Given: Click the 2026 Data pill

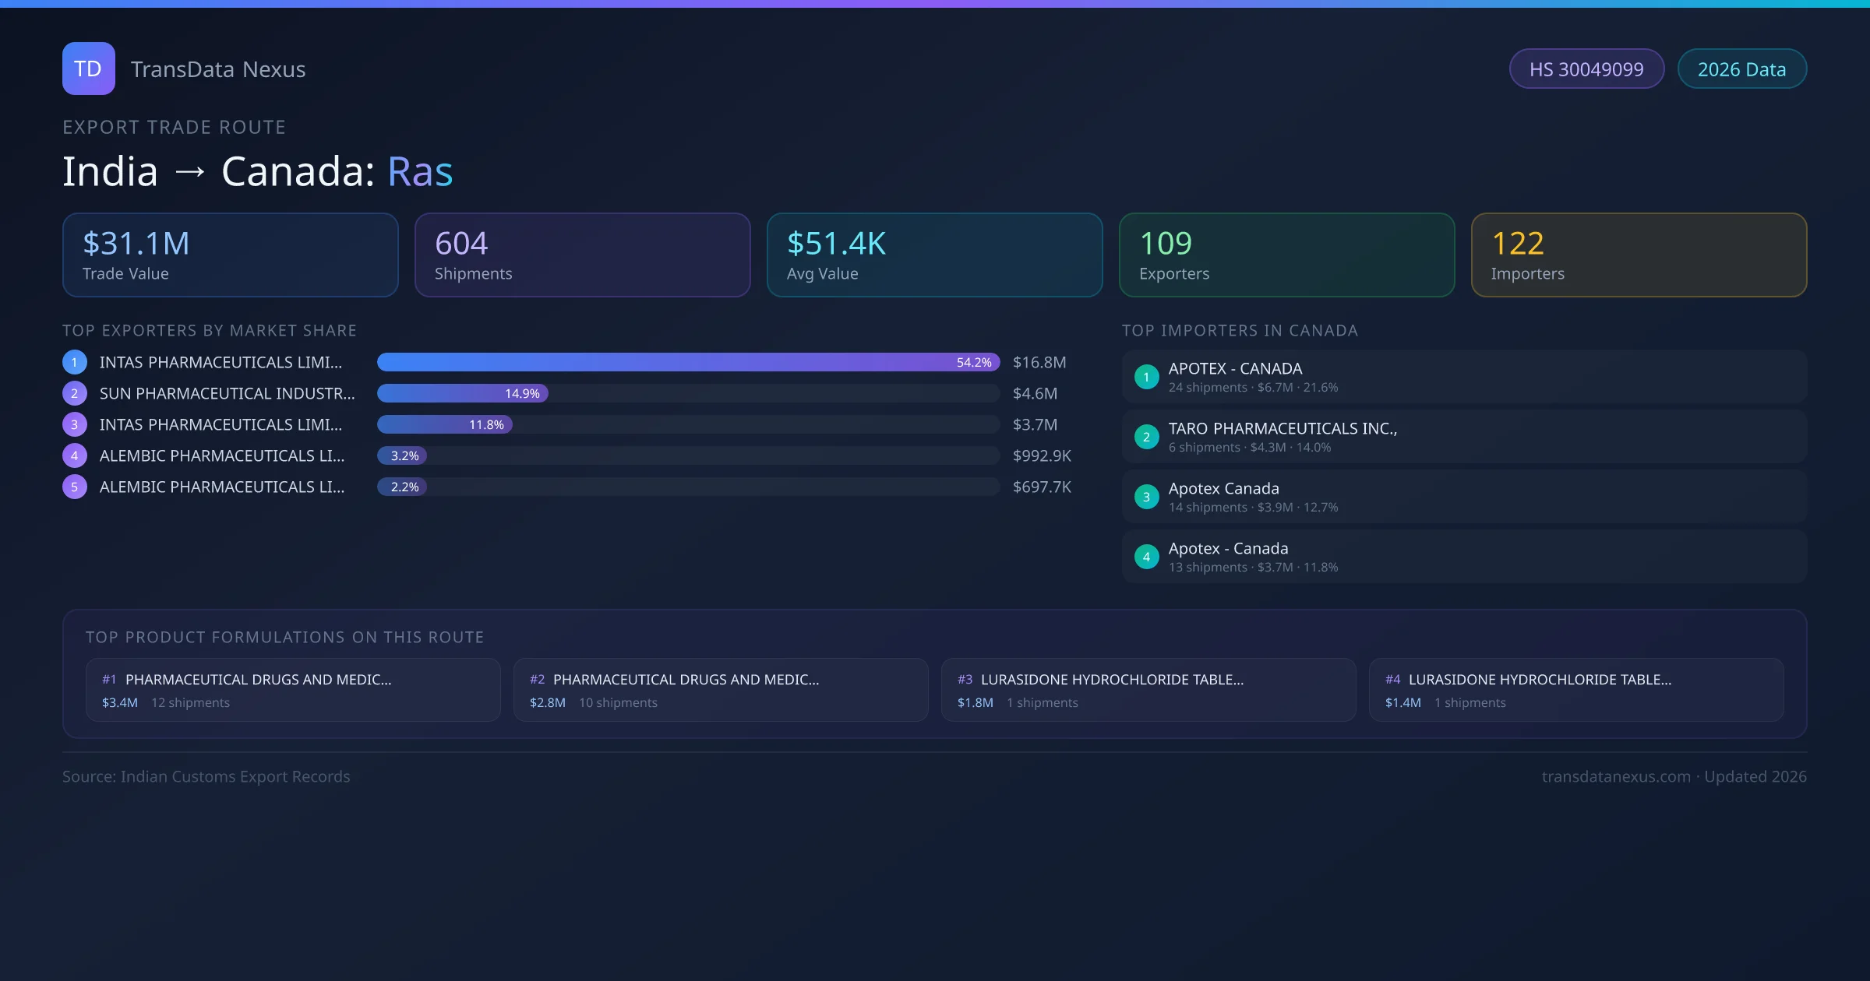Looking at the screenshot, I should point(1741,69).
